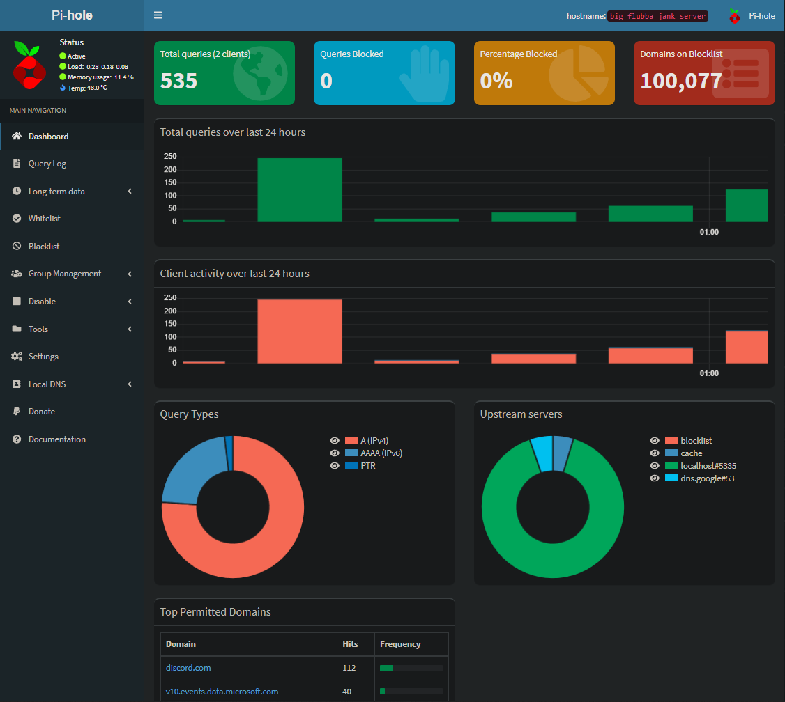Toggle visibility of the blocklist upstream server
The image size is (785, 702).
click(x=655, y=439)
